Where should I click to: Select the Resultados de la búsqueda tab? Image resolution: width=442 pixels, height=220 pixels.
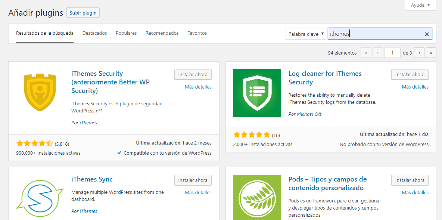click(45, 33)
